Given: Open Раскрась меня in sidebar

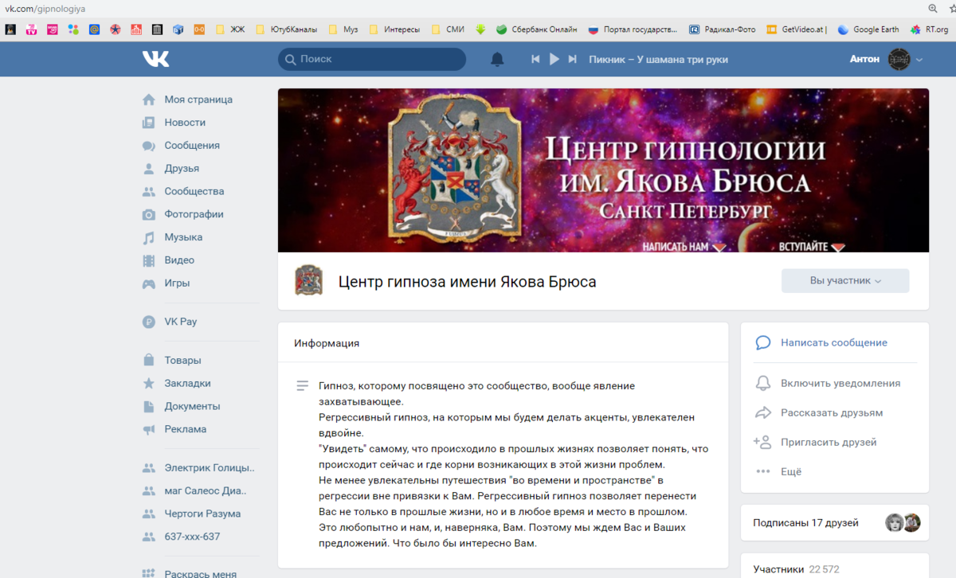Looking at the screenshot, I should (x=200, y=573).
